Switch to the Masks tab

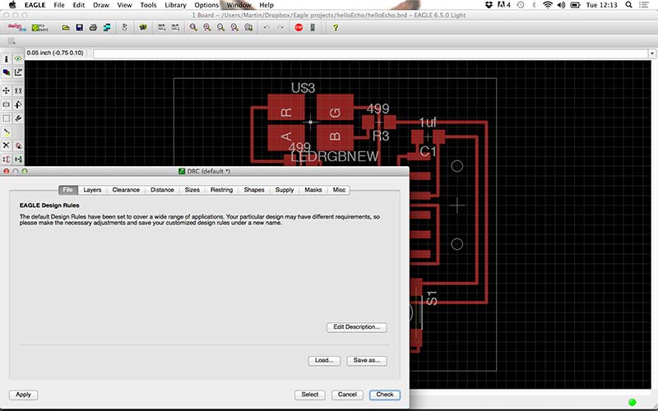(313, 190)
